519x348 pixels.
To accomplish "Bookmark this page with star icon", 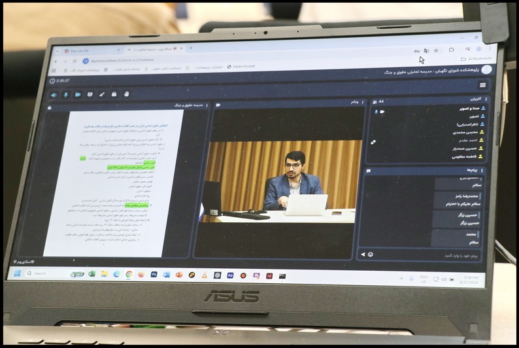I will 436,50.
